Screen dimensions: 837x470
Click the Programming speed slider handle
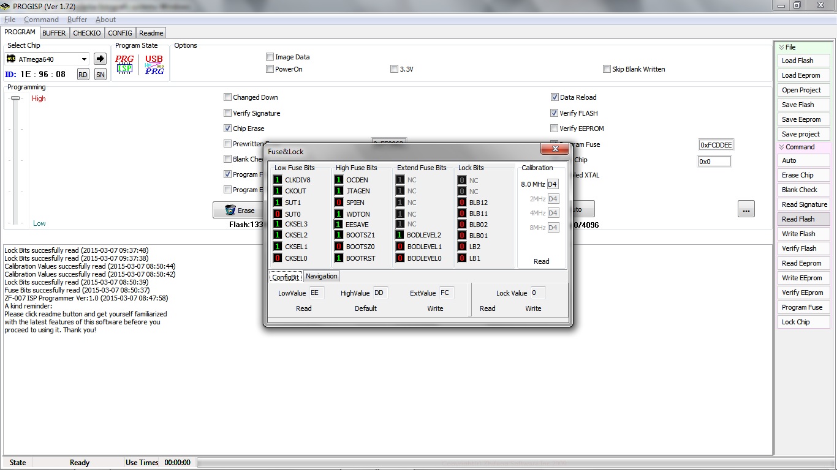click(x=15, y=98)
